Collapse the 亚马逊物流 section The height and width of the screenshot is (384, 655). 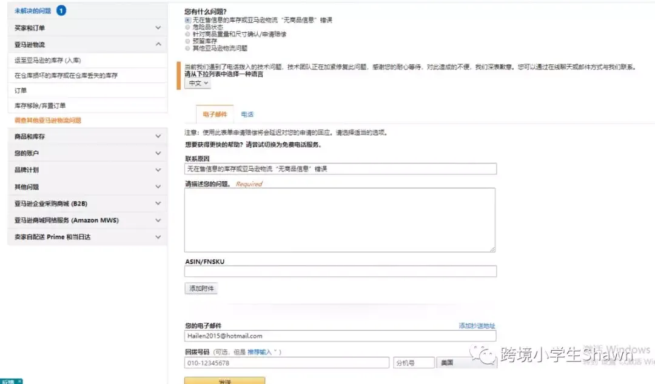point(87,44)
